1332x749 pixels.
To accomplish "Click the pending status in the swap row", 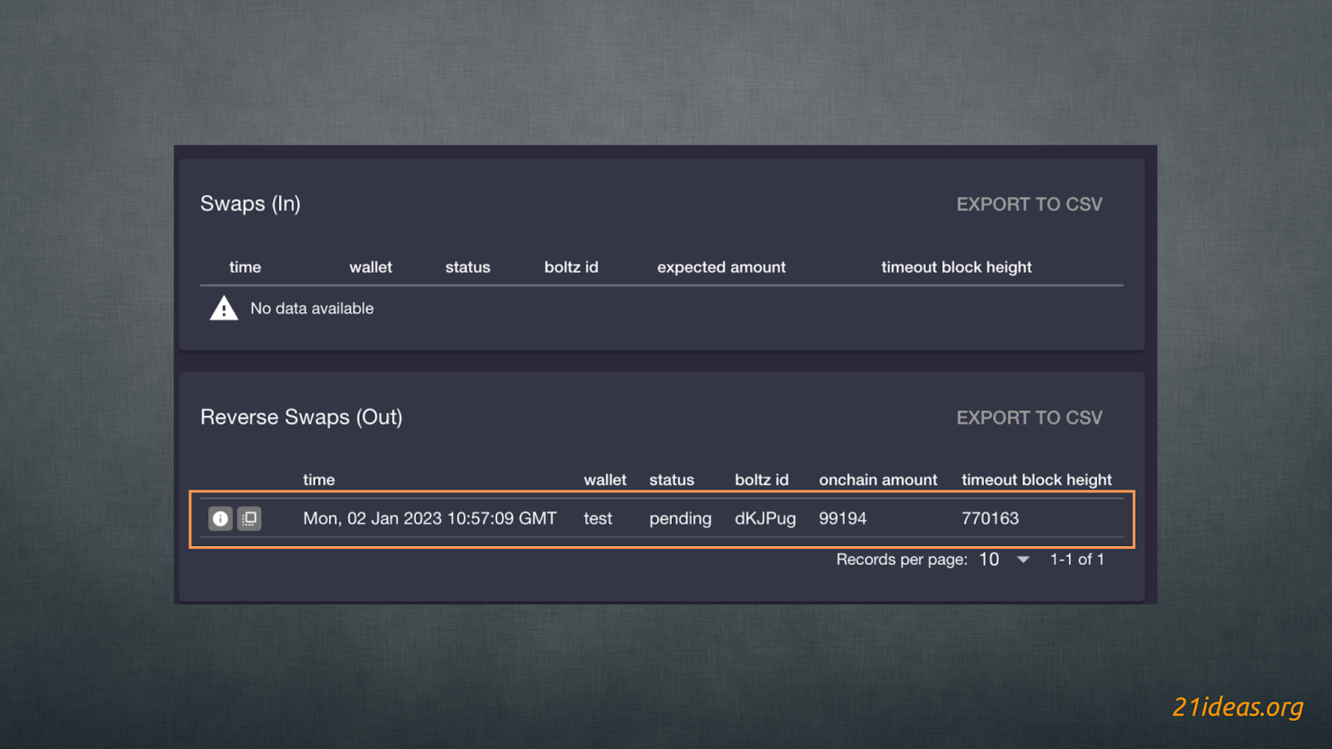I will 680,518.
